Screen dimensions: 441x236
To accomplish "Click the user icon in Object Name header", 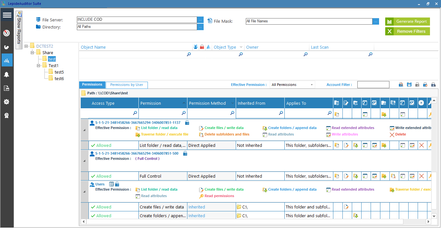I will click(x=196, y=47).
